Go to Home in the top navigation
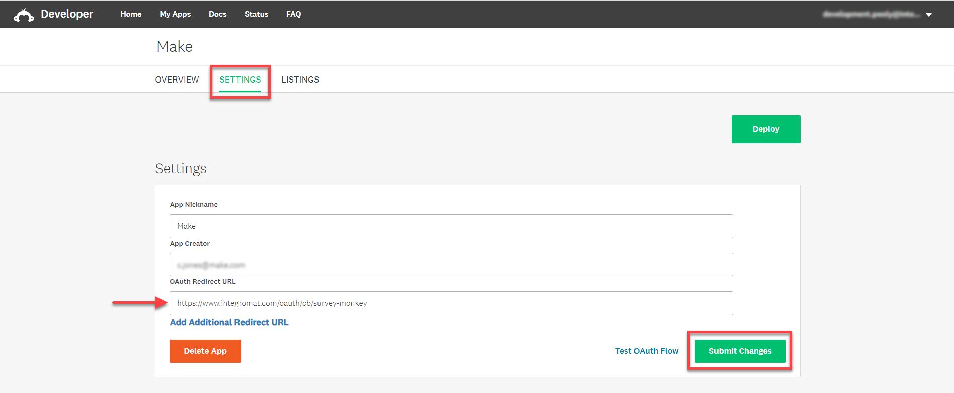 tap(131, 14)
